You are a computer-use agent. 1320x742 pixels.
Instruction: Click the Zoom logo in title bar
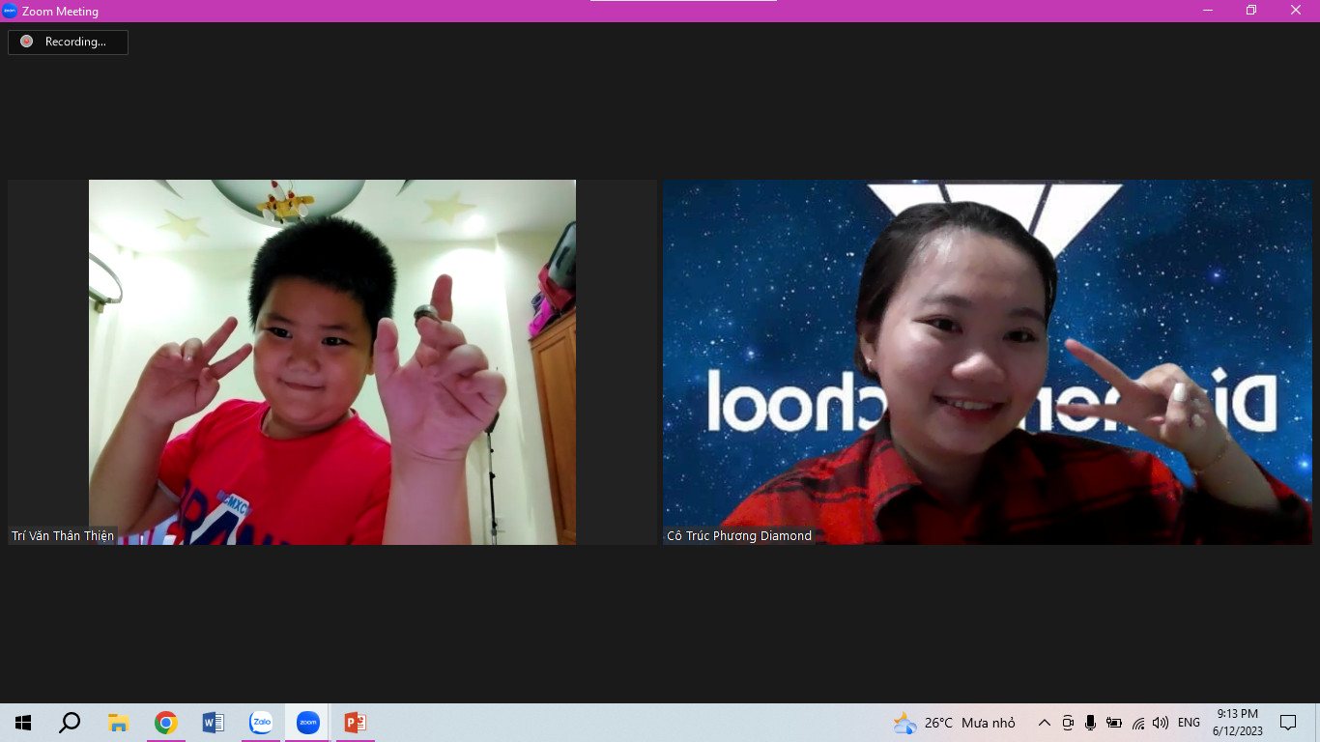[x=10, y=11]
